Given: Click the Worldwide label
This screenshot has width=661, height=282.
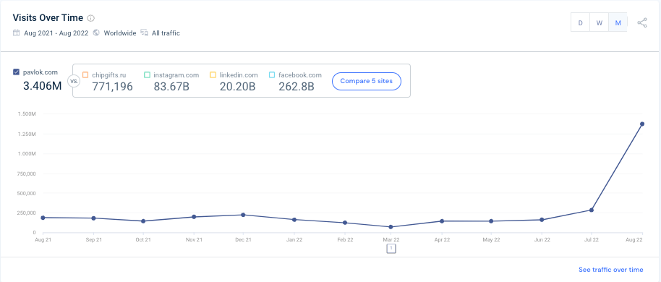Looking at the screenshot, I should click(120, 33).
